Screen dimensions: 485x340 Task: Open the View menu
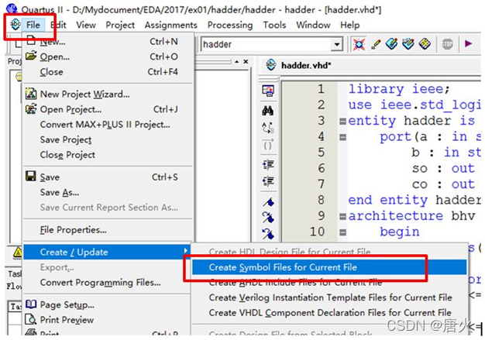click(x=86, y=25)
